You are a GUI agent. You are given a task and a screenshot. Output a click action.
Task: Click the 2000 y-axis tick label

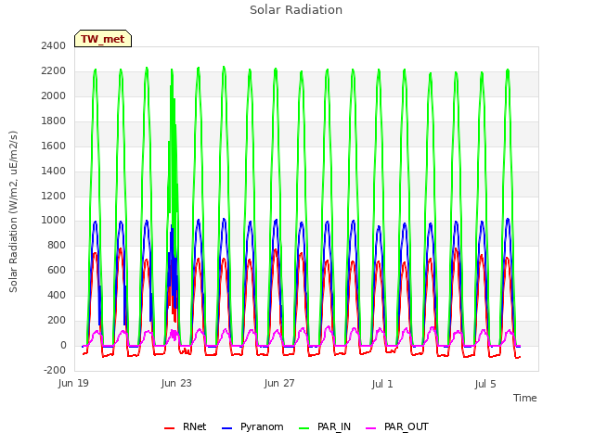click(54, 96)
